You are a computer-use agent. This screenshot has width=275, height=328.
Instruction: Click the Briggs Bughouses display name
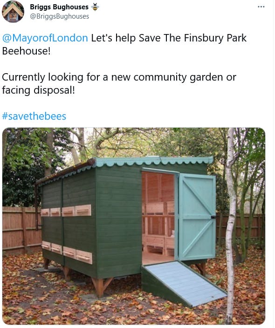tap(59, 7)
